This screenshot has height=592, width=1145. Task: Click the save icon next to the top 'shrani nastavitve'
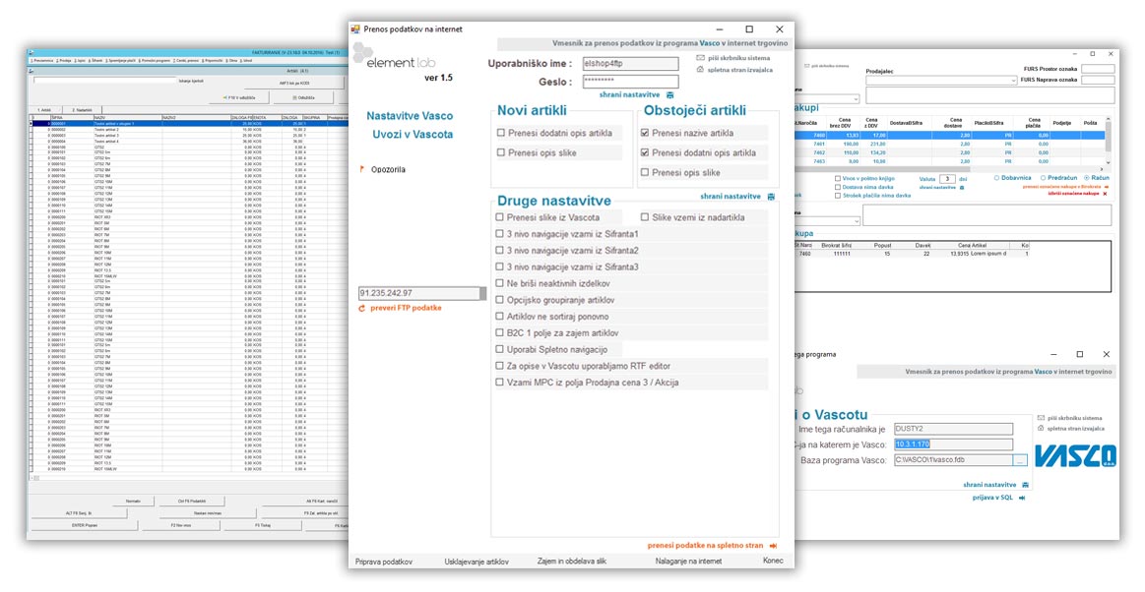pos(669,94)
